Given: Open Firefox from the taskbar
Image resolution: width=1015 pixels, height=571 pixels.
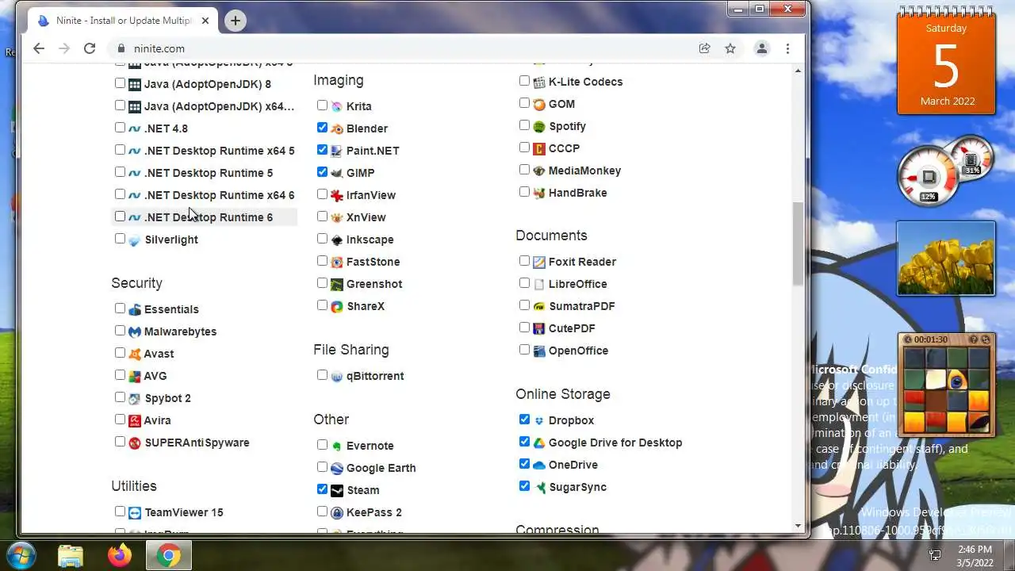Looking at the screenshot, I should [120, 556].
